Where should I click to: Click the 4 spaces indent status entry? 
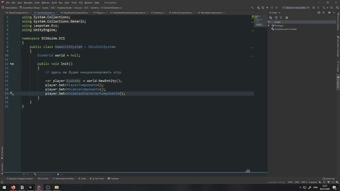[x=313, y=182]
